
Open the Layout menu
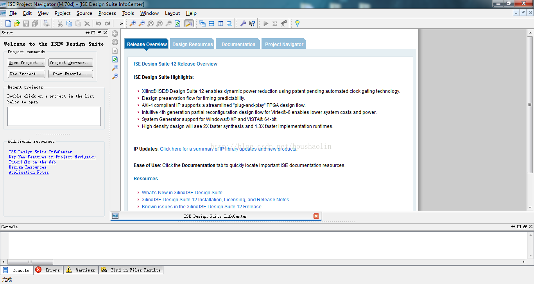[x=172, y=13]
